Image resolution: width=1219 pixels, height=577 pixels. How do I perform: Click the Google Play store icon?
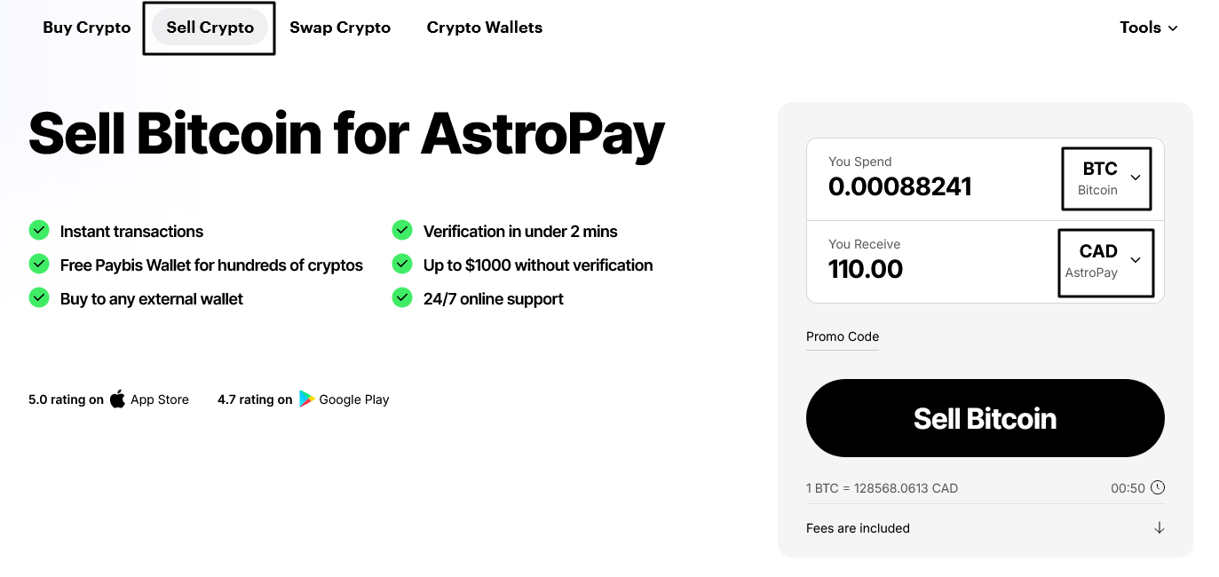pyautogui.click(x=306, y=399)
